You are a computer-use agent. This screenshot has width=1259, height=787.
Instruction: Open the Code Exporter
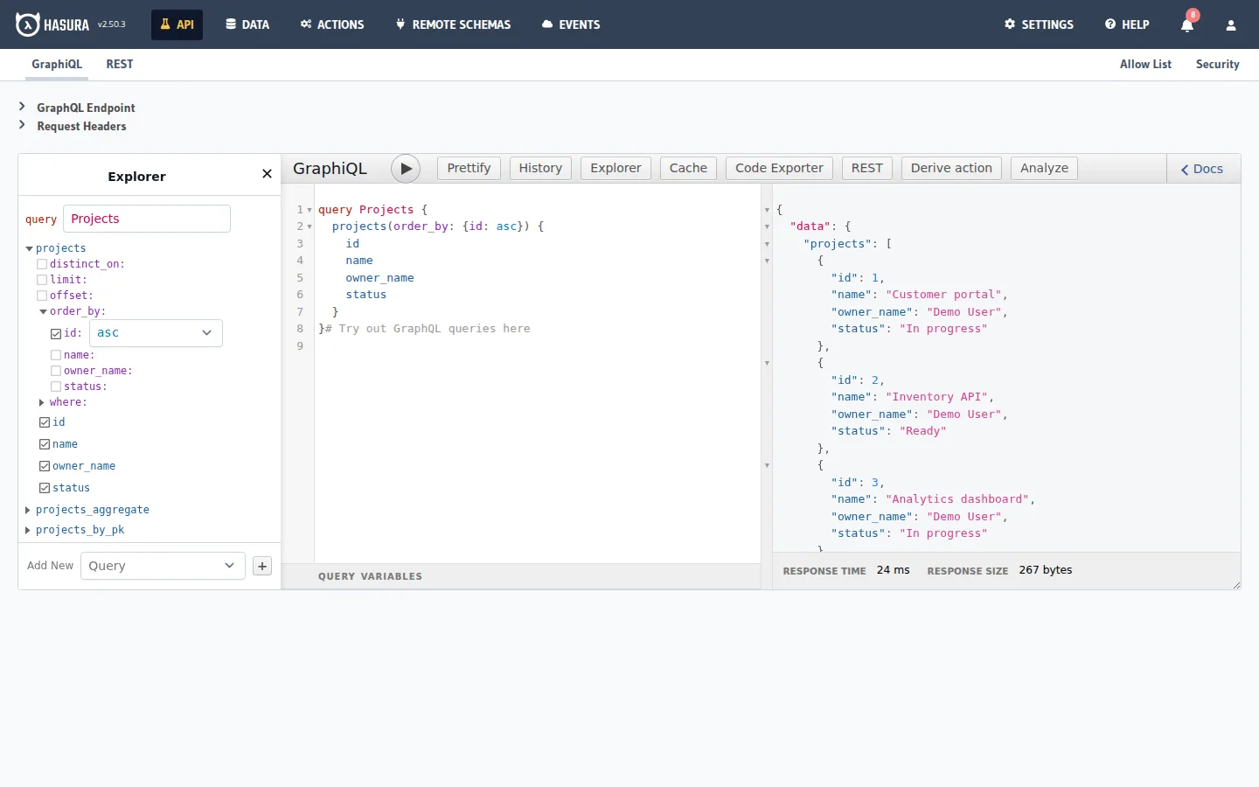(x=779, y=168)
